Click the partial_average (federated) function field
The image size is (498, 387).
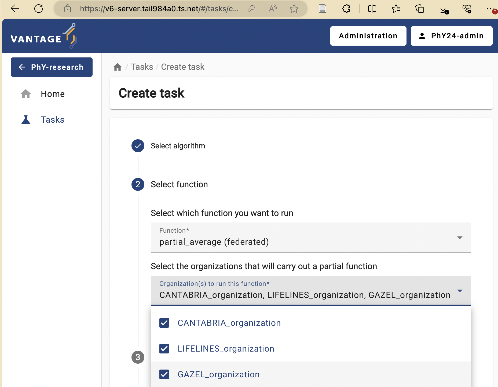311,238
